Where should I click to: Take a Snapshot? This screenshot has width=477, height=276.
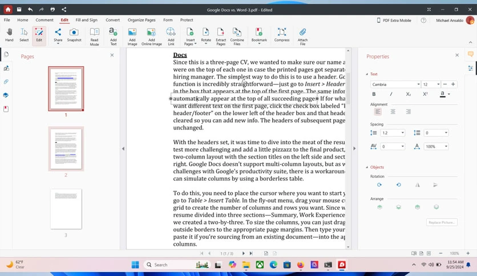click(74, 35)
